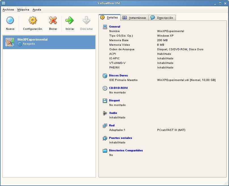
Task: Open Configuración gear icon in toolbar
Action: pos(33,20)
